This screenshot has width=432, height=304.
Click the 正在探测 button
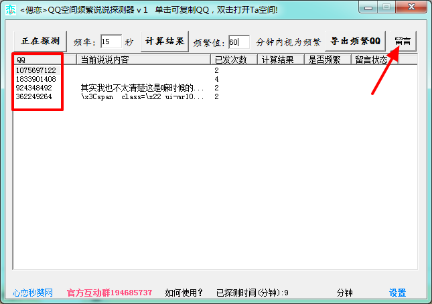(x=40, y=42)
